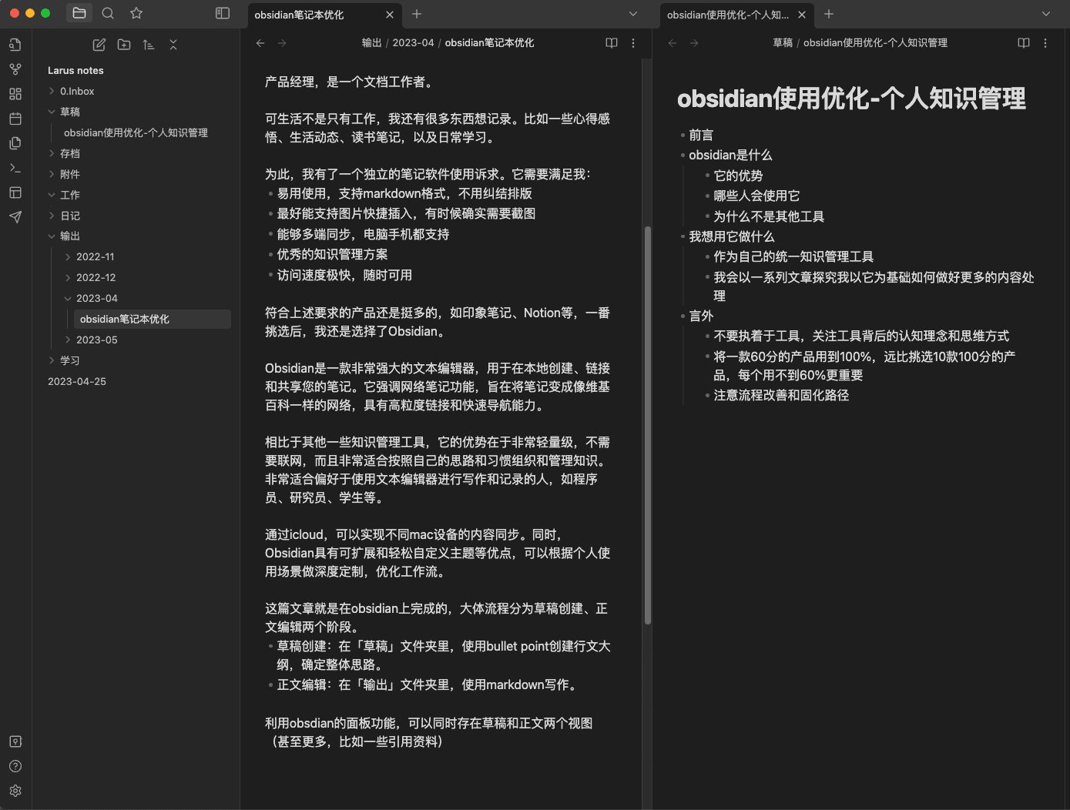The height and width of the screenshot is (810, 1070).
Task: Open quick switcher from ribbon
Action: (x=15, y=45)
